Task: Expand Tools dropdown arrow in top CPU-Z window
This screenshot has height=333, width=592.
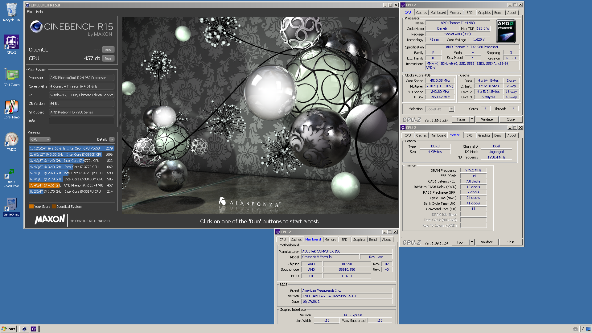Action: tap(472, 119)
